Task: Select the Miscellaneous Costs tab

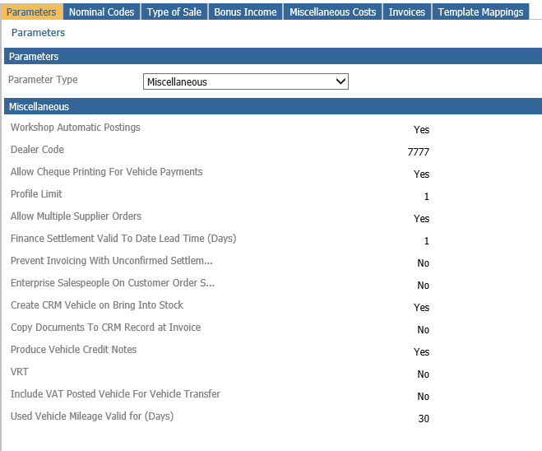Action: click(x=333, y=12)
